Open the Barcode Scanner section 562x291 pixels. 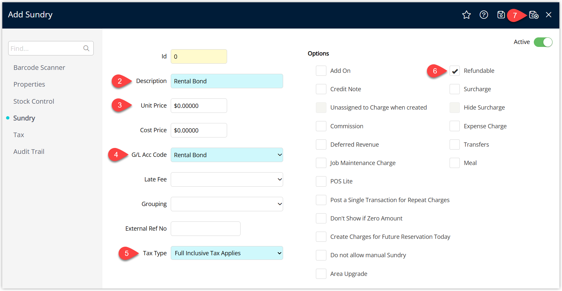coord(39,68)
